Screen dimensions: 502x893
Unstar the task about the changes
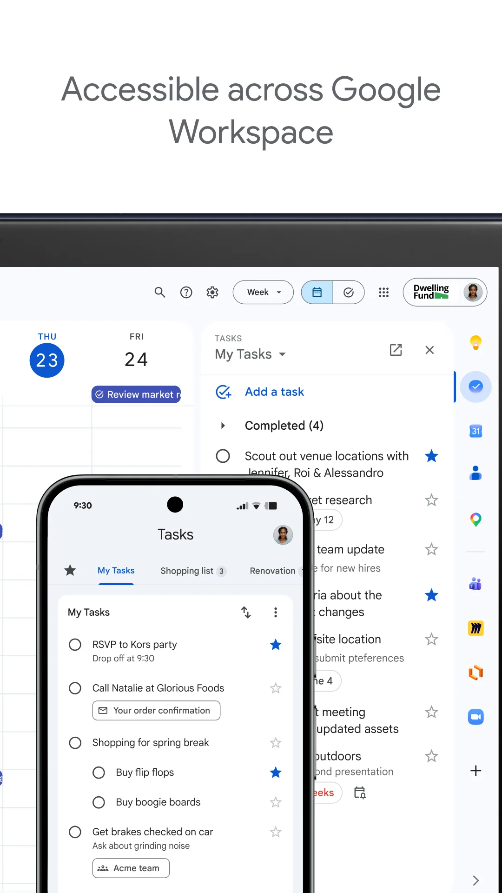click(x=431, y=595)
